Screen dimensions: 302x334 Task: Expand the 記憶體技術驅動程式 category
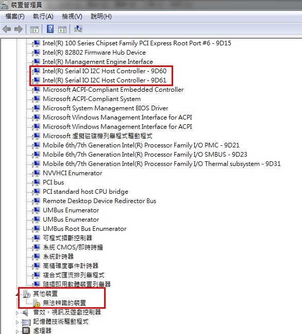click(17, 322)
